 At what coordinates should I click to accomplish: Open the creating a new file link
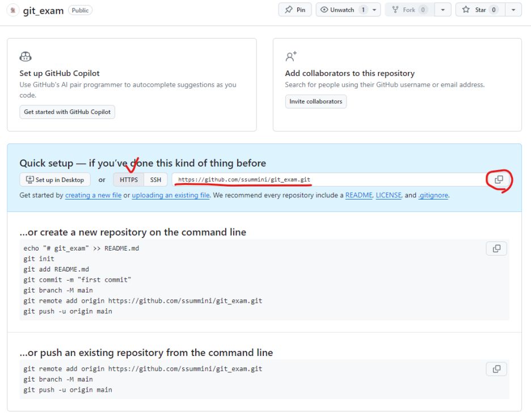(93, 196)
